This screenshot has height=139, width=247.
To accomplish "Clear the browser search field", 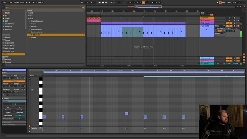I will [x=83, y=7].
